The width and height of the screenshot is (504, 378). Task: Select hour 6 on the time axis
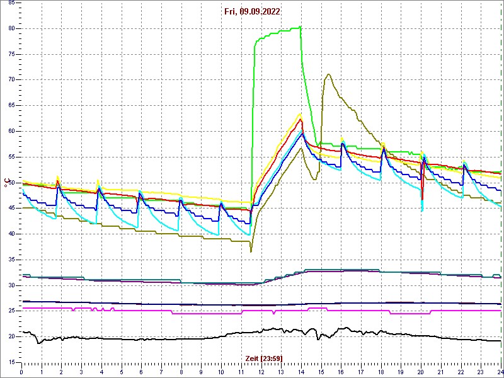pyautogui.click(x=141, y=372)
